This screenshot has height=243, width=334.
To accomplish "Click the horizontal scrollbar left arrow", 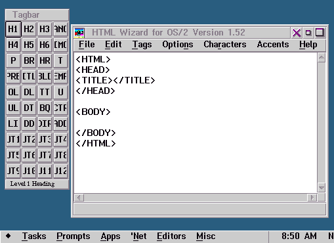I will pos(79,198).
